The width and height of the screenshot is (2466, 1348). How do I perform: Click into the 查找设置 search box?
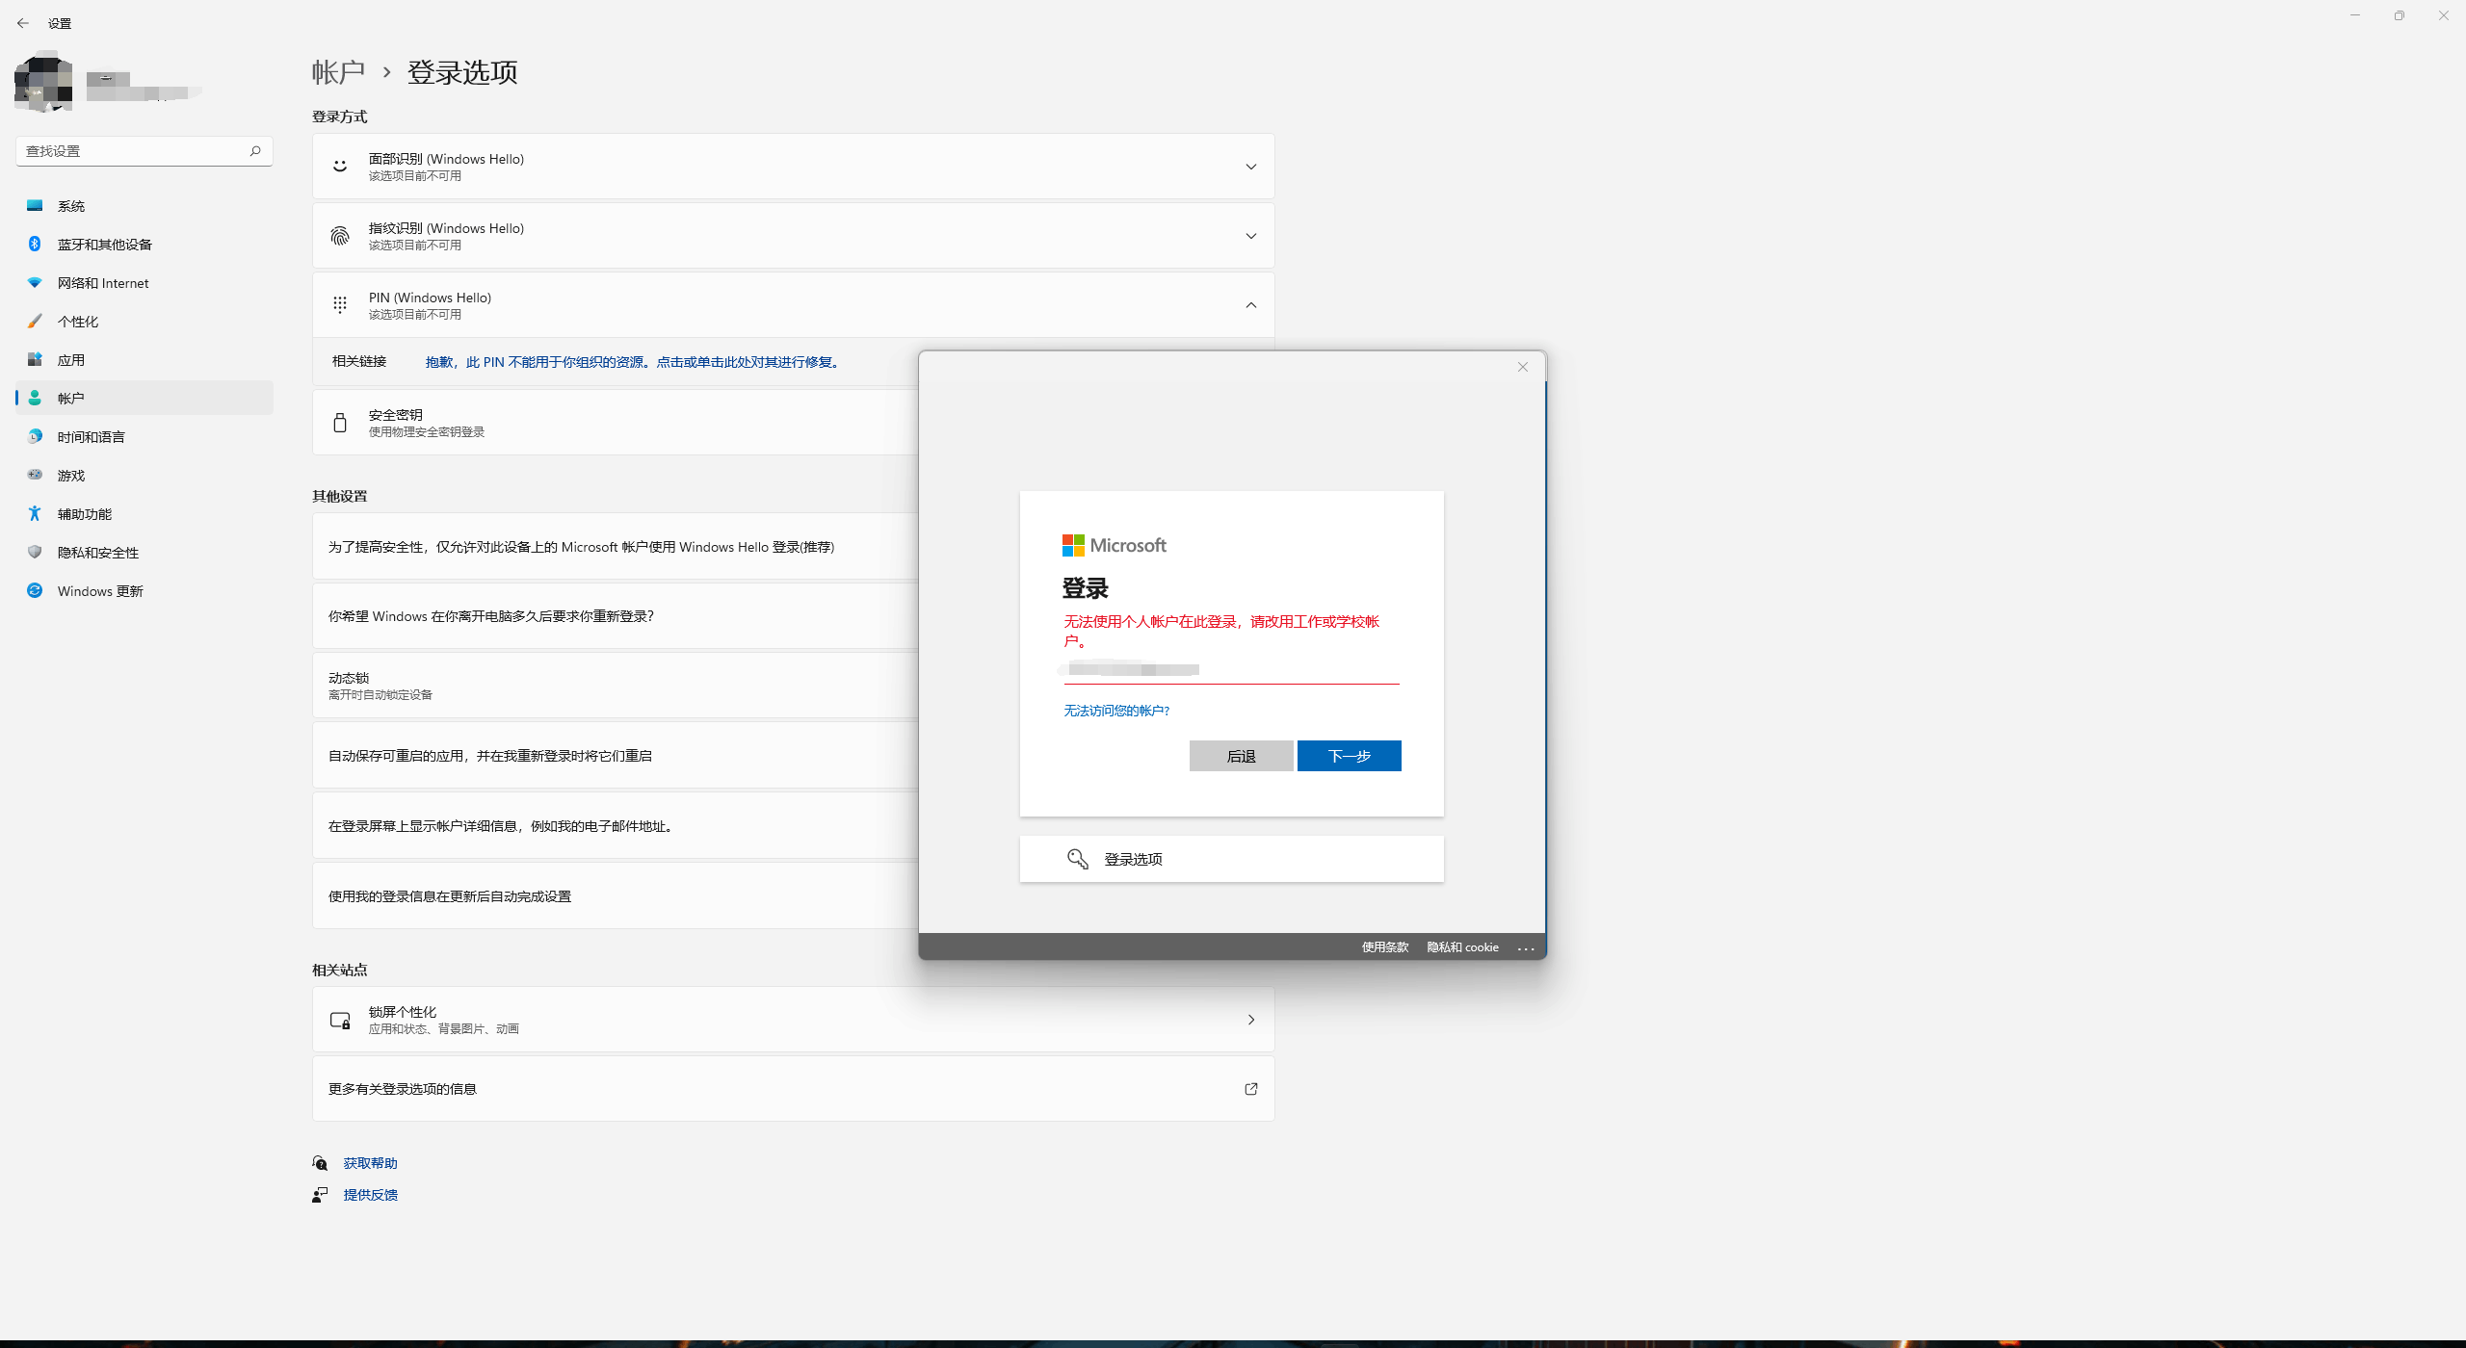pyautogui.click(x=133, y=151)
